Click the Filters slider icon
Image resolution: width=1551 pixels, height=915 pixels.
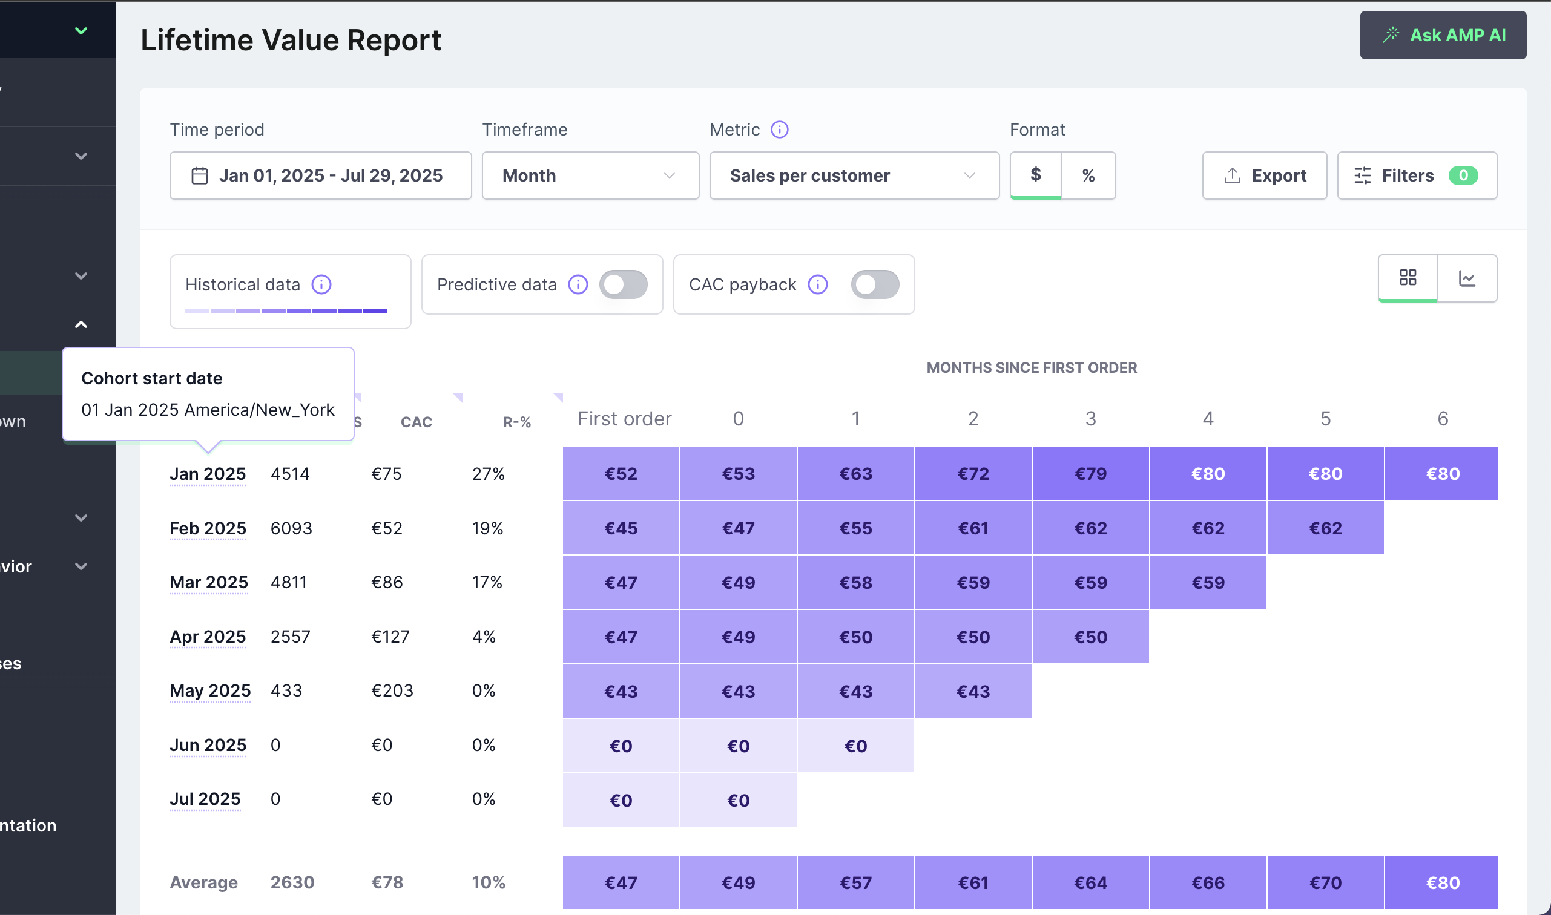pos(1362,175)
